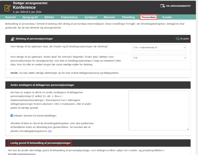This screenshot has height=155, width=198.
Task: Click the Konference event title
Action: point(24,7)
